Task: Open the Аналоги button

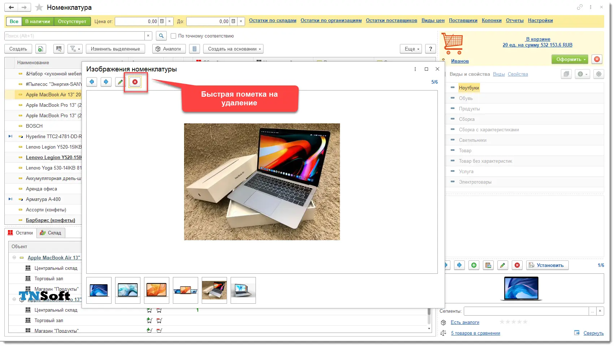Action: point(169,49)
